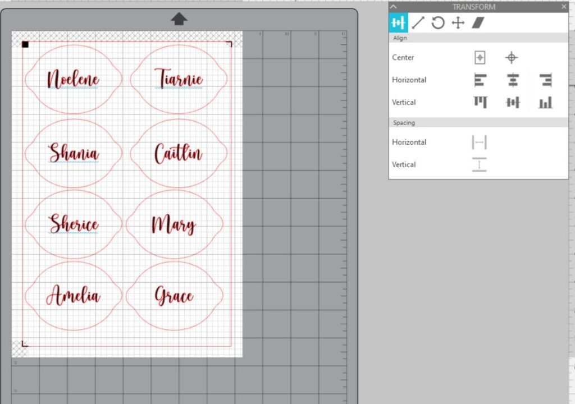Open the Move tab icon
The image size is (575, 404).
(x=458, y=23)
